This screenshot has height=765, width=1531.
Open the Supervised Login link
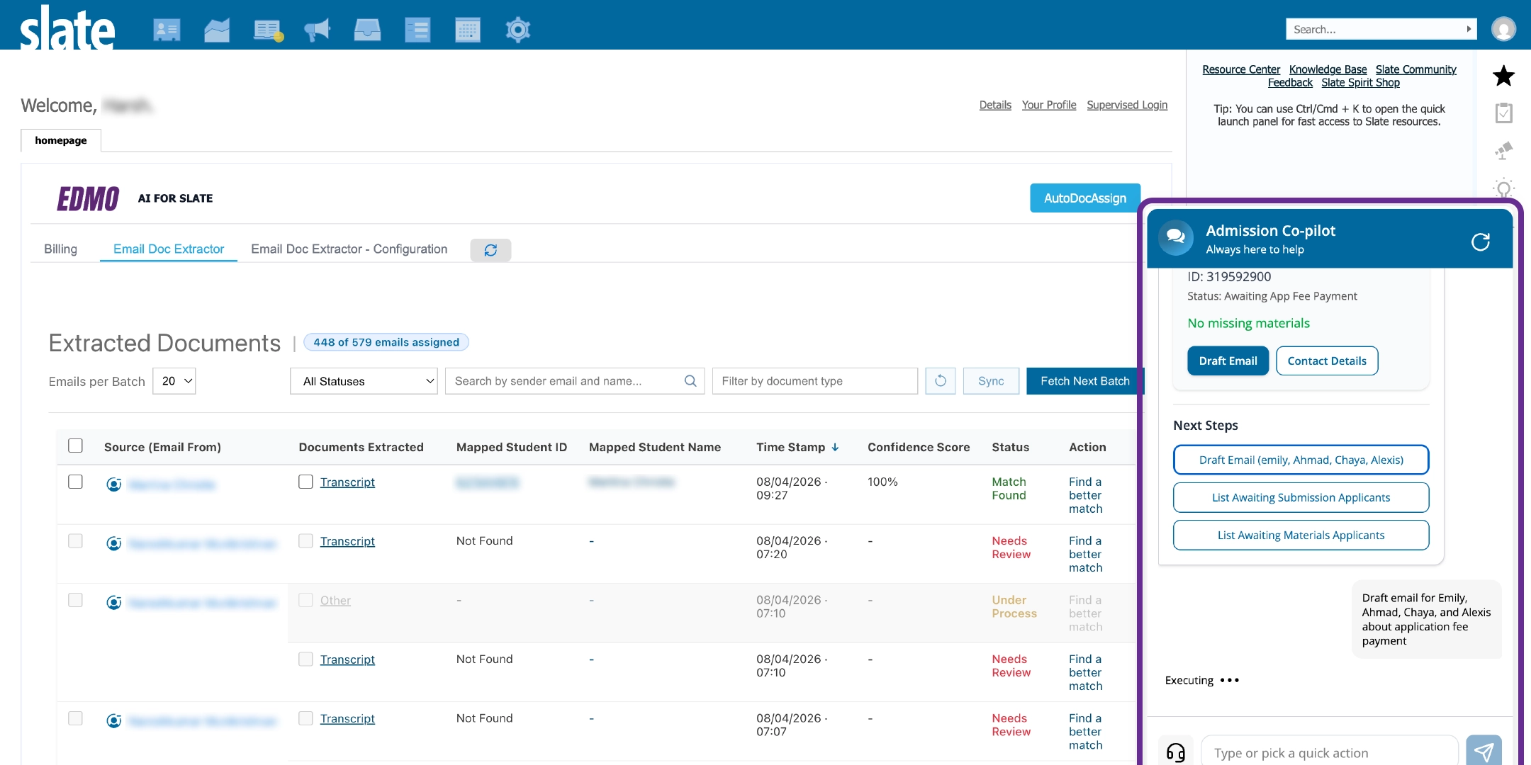(x=1127, y=105)
